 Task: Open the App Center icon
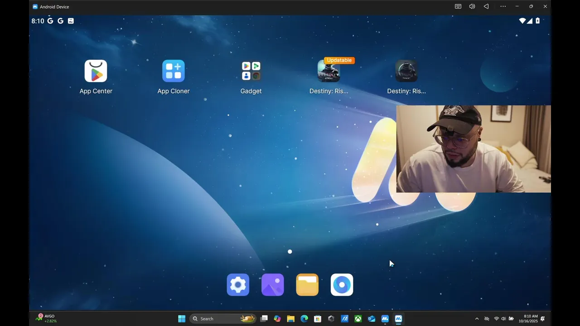tap(96, 71)
